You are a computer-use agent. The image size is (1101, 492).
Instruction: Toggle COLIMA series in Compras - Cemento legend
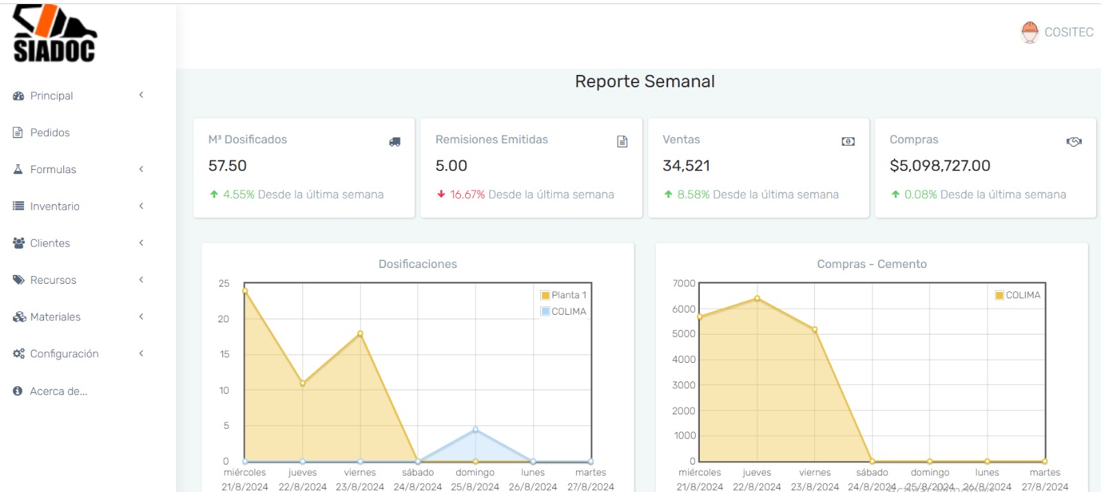point(1023,295)
